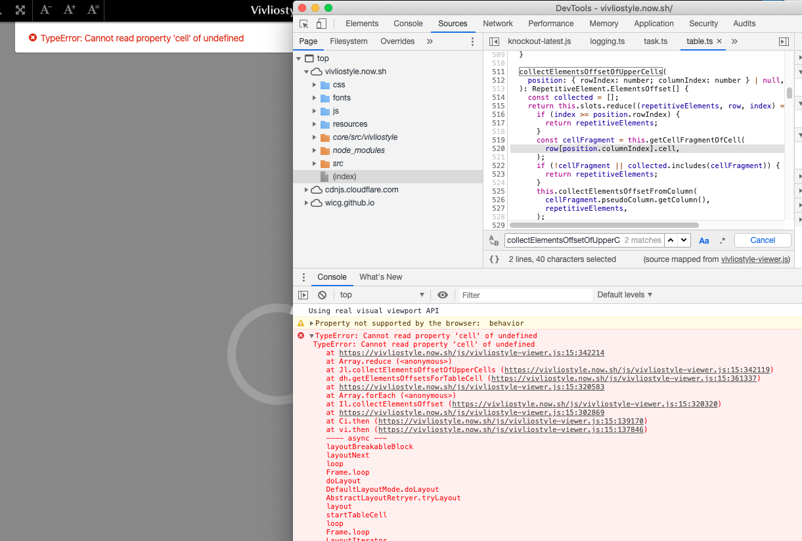Open the logging.ts tab
The height and width of the screenshot is (541, 802).
[607, 41]
